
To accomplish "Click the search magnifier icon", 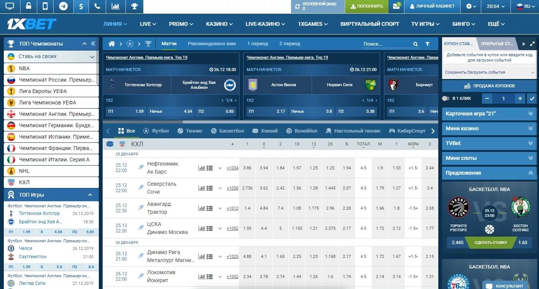I will point(415,44).
